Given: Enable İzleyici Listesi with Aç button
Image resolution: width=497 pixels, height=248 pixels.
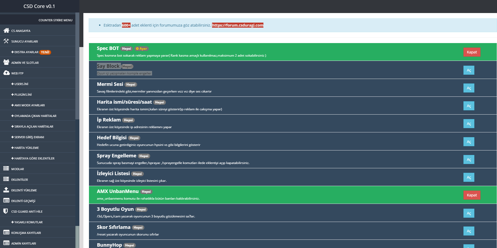Looking at the screenshot, I should [469, 177].
